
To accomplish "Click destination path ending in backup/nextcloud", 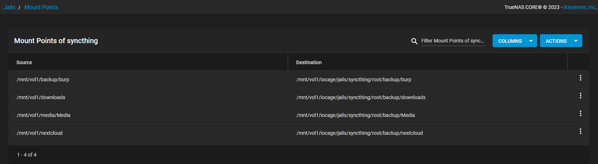I will 359,133.
